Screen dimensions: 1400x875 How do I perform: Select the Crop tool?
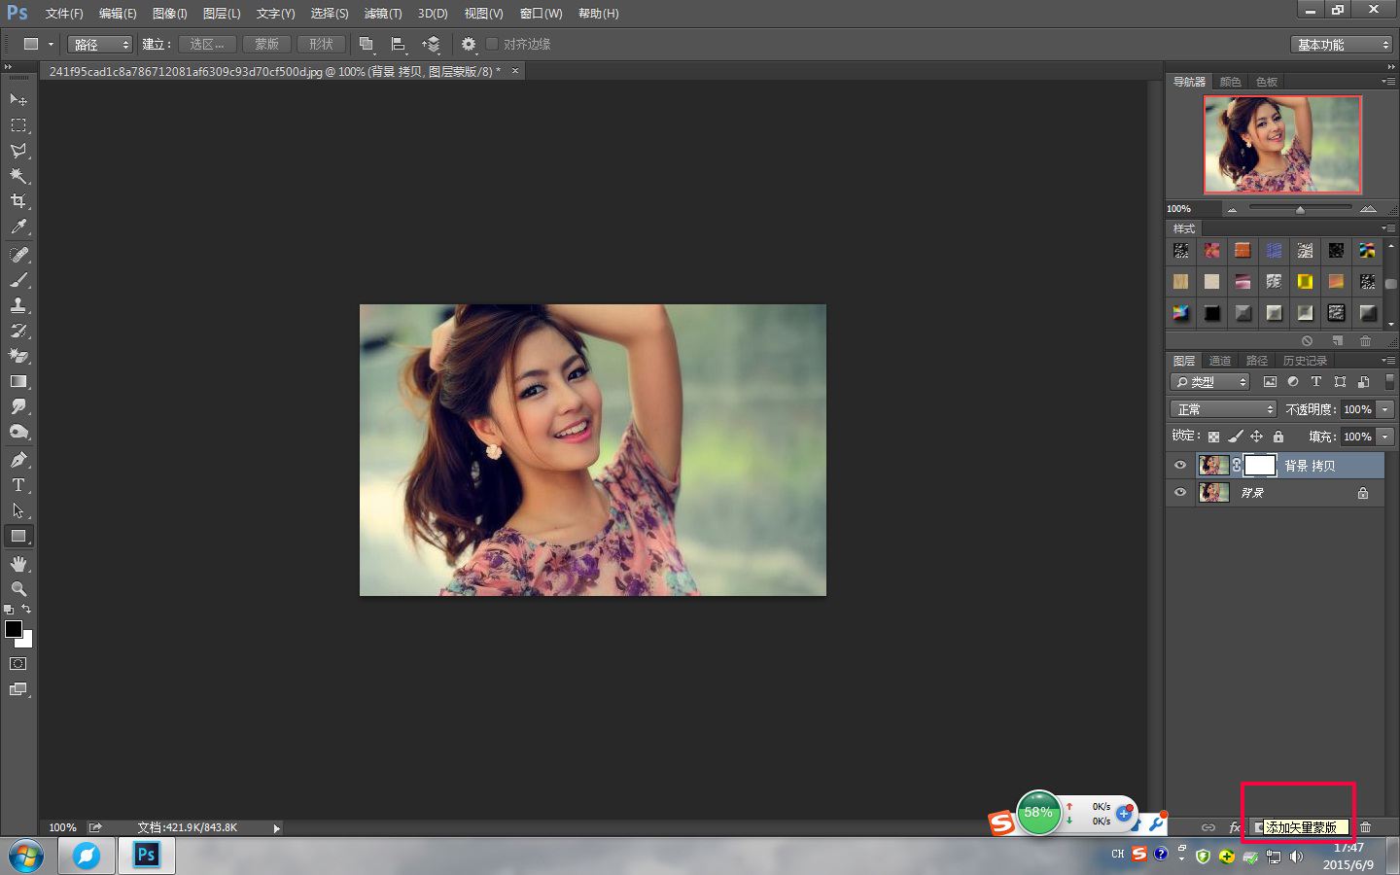[x=17, y=201]
